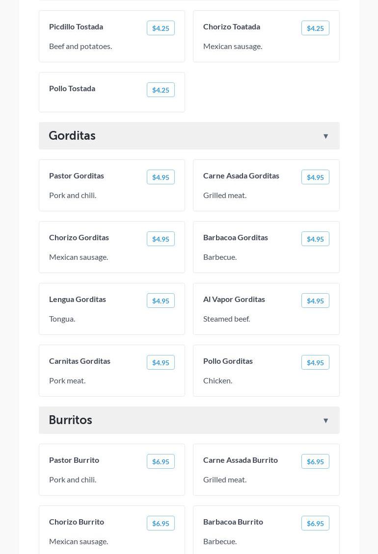Add Carne Assada Burrito for $6.95

click(315, 462)
